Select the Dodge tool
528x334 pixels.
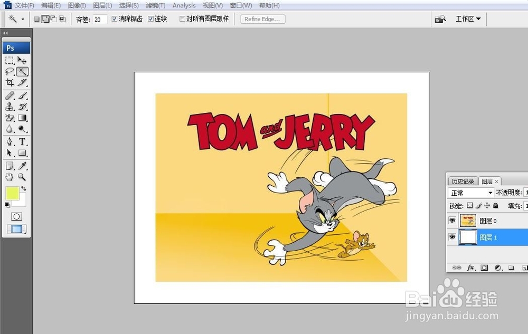(22, 129)
